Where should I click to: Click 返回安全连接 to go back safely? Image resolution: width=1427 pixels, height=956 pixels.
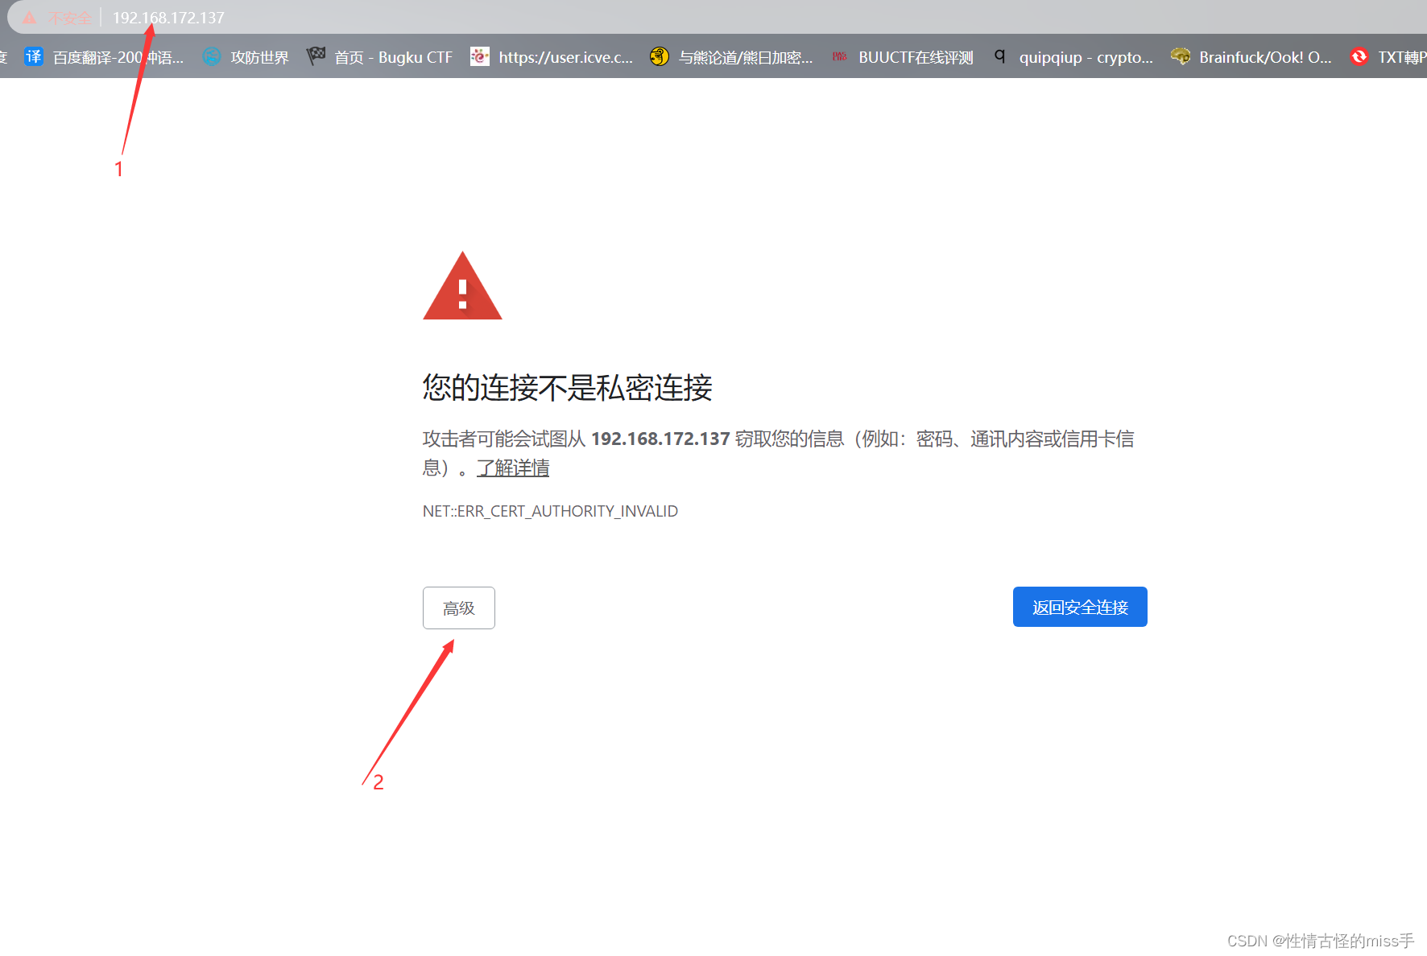tap(1079, 607)
